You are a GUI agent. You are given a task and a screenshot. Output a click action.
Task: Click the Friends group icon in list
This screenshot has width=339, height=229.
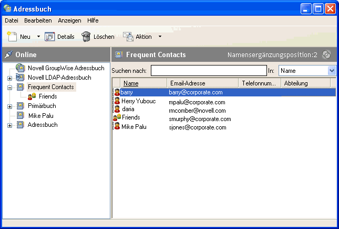[x=117, y=117]
